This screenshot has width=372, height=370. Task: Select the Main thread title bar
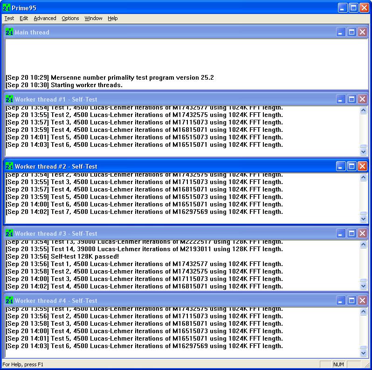coord(186,32)
